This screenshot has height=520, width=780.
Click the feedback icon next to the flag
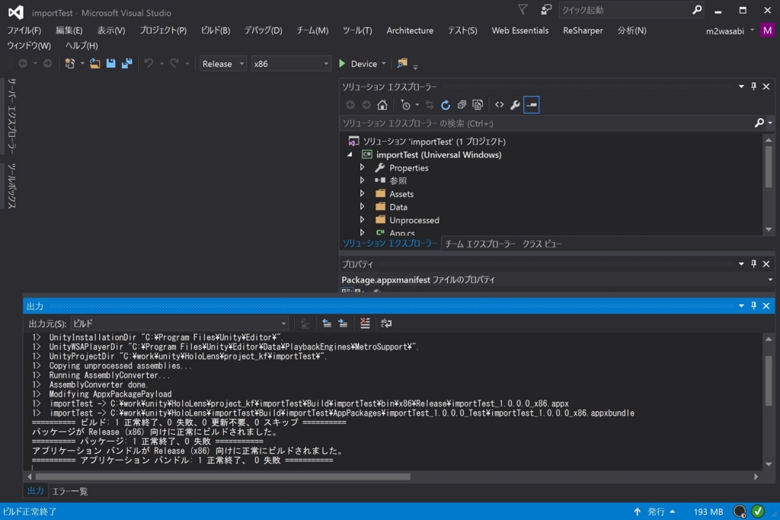(x=546, y=9)
